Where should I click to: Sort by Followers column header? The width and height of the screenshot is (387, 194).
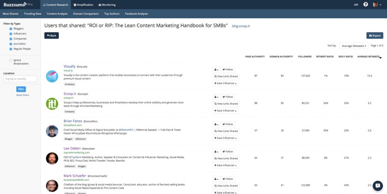click(305, 57)
